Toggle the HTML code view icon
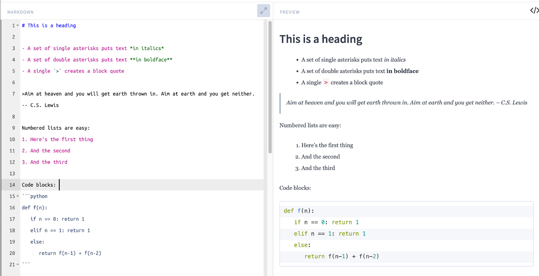This screenshot has width=539, height=276. pos(534,10)
